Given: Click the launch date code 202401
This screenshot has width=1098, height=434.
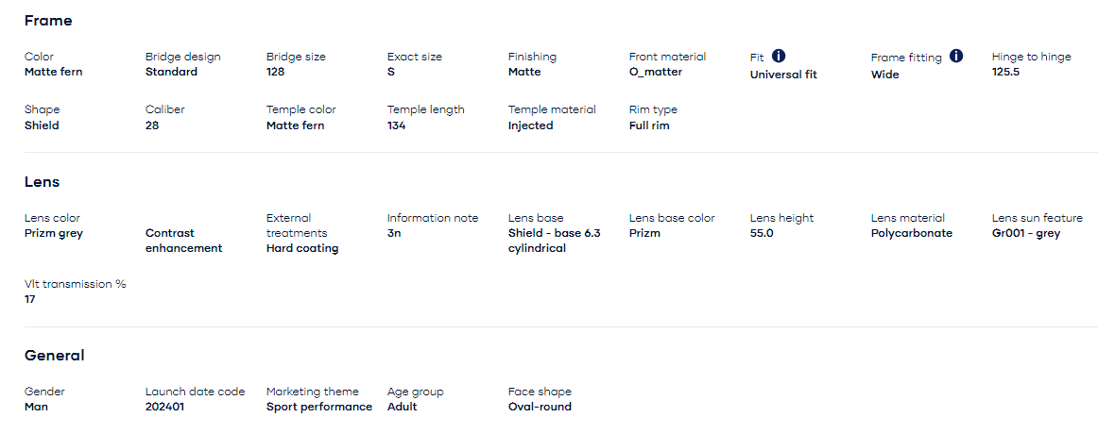Looking at the screenshot, I should pyautogui.click(x=167, y=407).
